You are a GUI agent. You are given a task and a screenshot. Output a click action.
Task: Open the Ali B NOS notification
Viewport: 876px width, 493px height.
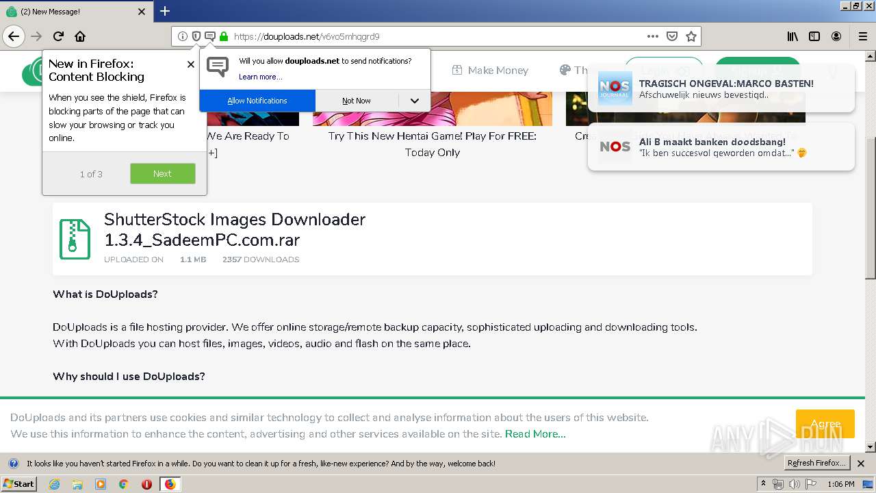(721, 147)
